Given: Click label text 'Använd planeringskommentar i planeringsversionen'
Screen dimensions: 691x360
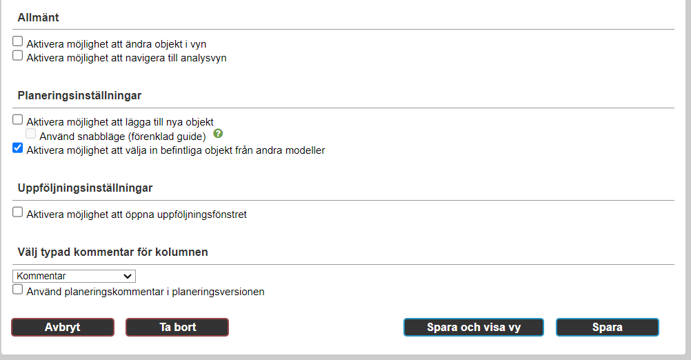Looking at the screenshot, I should tap(146, 292).
